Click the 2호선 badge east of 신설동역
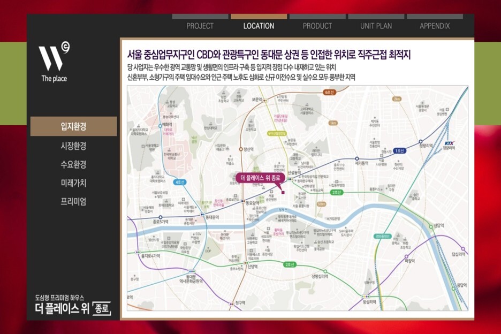 tap(337, 192)
